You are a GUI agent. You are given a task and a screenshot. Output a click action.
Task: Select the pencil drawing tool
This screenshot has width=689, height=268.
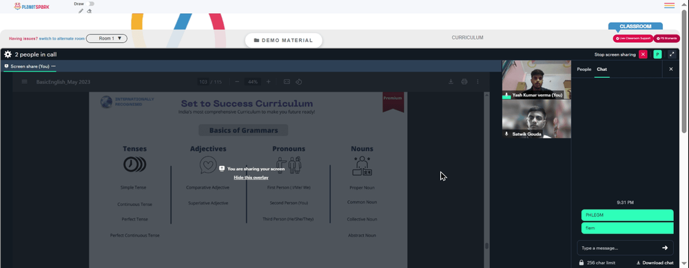81,11
